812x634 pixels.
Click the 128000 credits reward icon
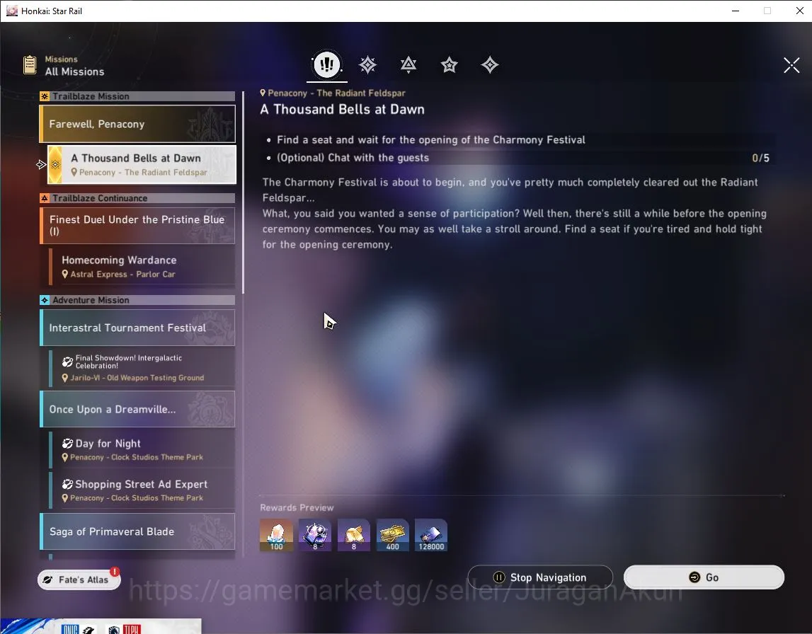point(431,535)
